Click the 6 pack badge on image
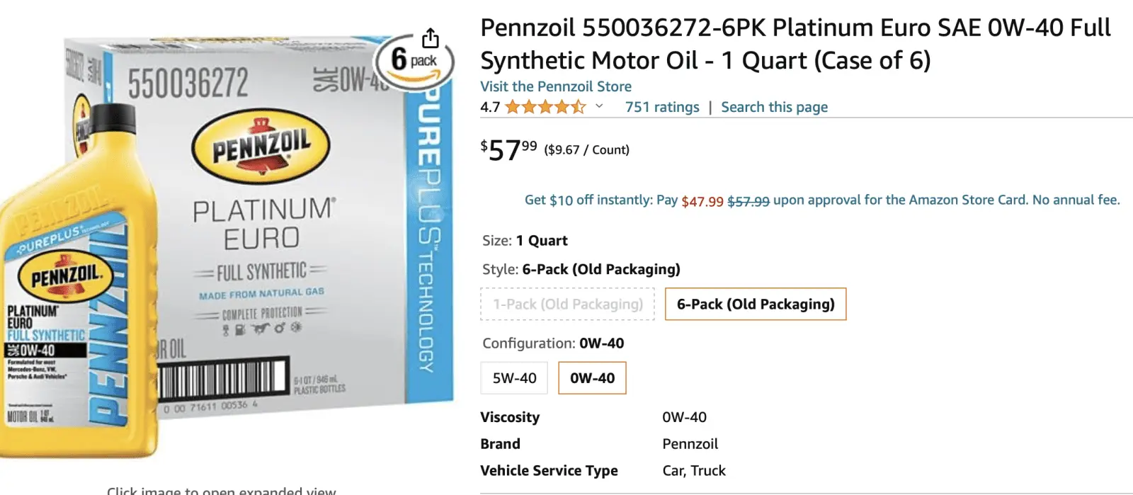This screenshot has width=1133, height=495. [x=414, y=61]
